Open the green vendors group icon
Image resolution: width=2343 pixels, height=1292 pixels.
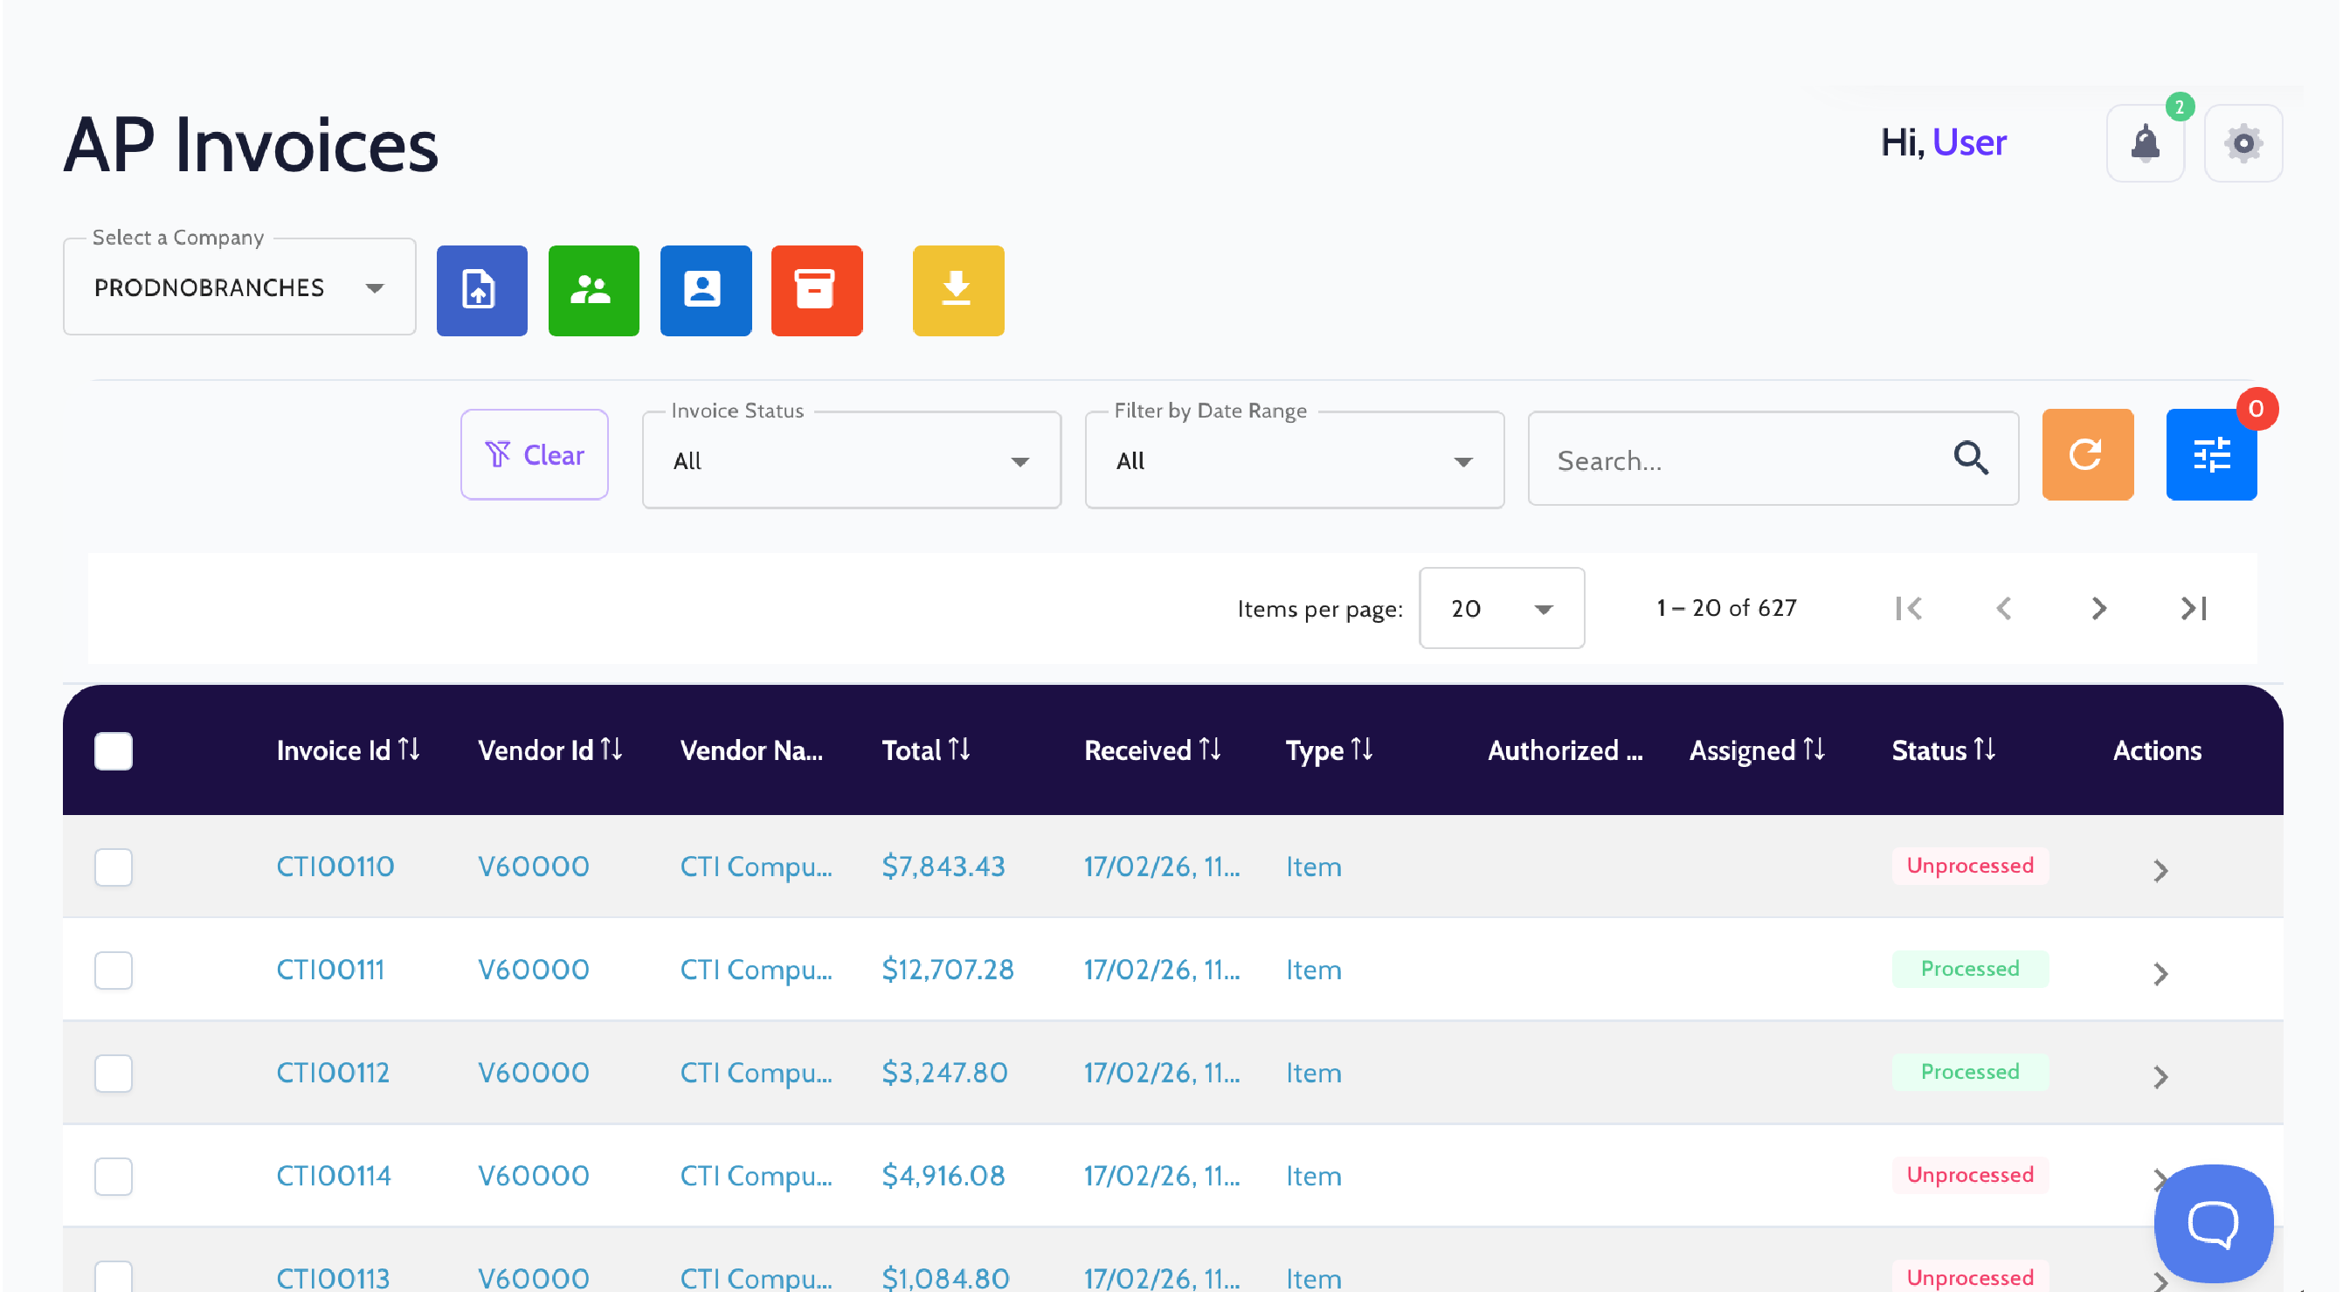click(x=593, y=290)
